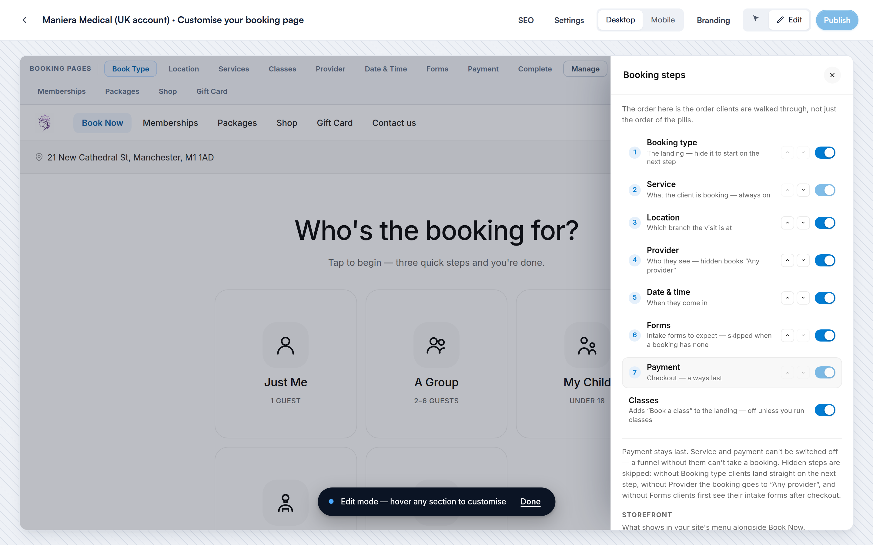873x545 pixels.
Task: Open Memberships in the site menu
Action: coord(170,123)
